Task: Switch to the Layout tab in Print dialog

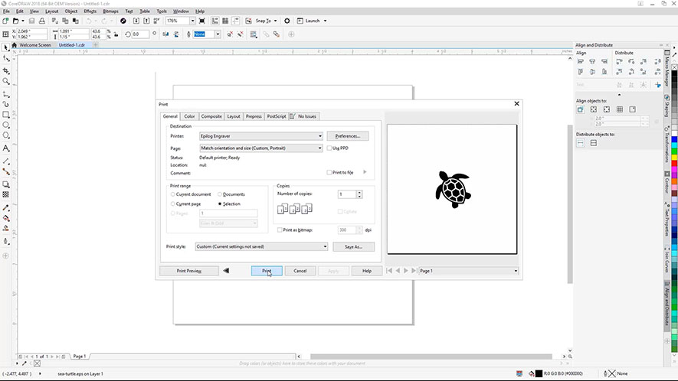Action: pyautogui.click(x=234, y=116)
